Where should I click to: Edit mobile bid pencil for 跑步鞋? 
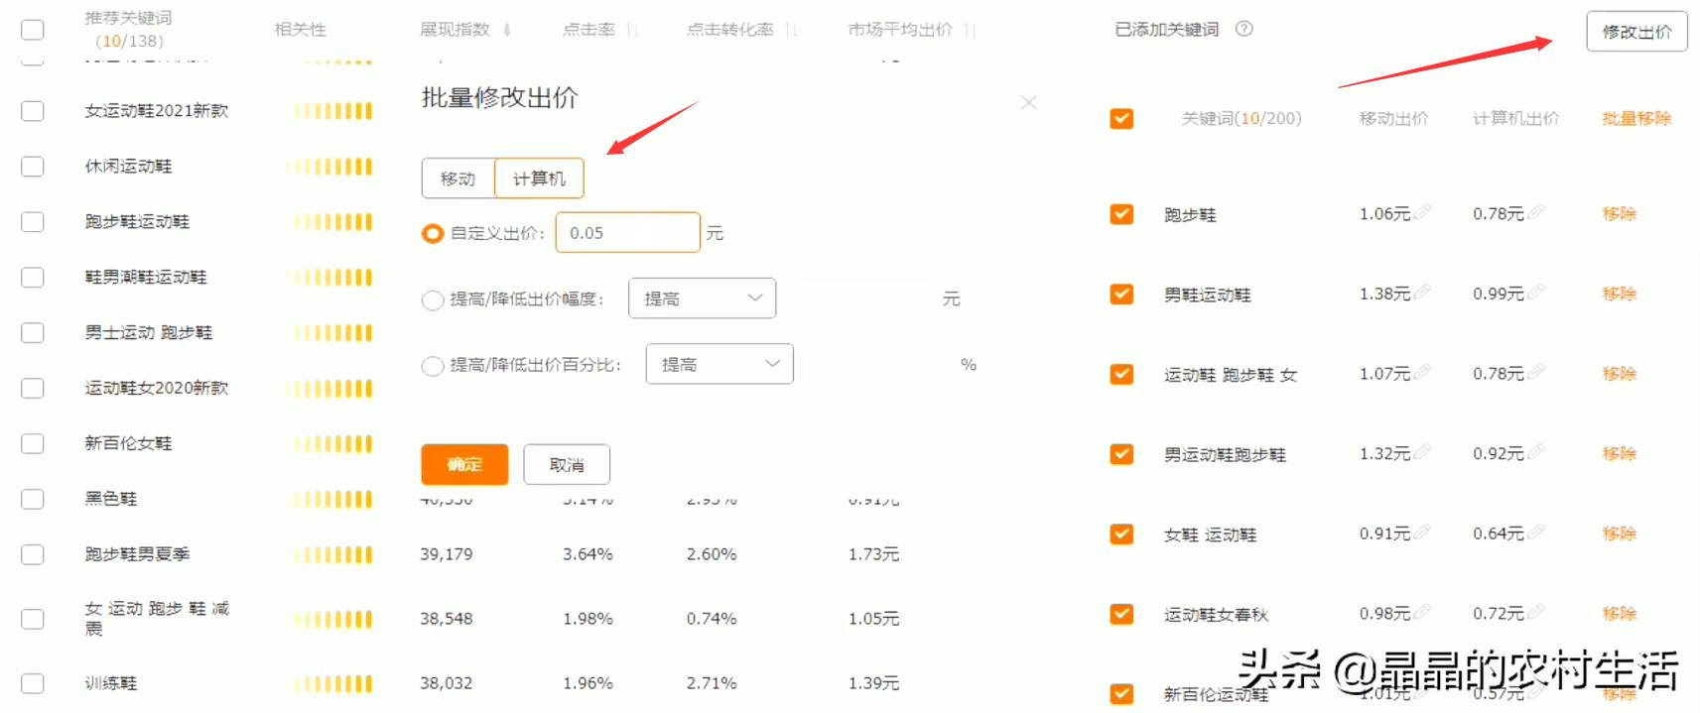[x=1422, y=212]
